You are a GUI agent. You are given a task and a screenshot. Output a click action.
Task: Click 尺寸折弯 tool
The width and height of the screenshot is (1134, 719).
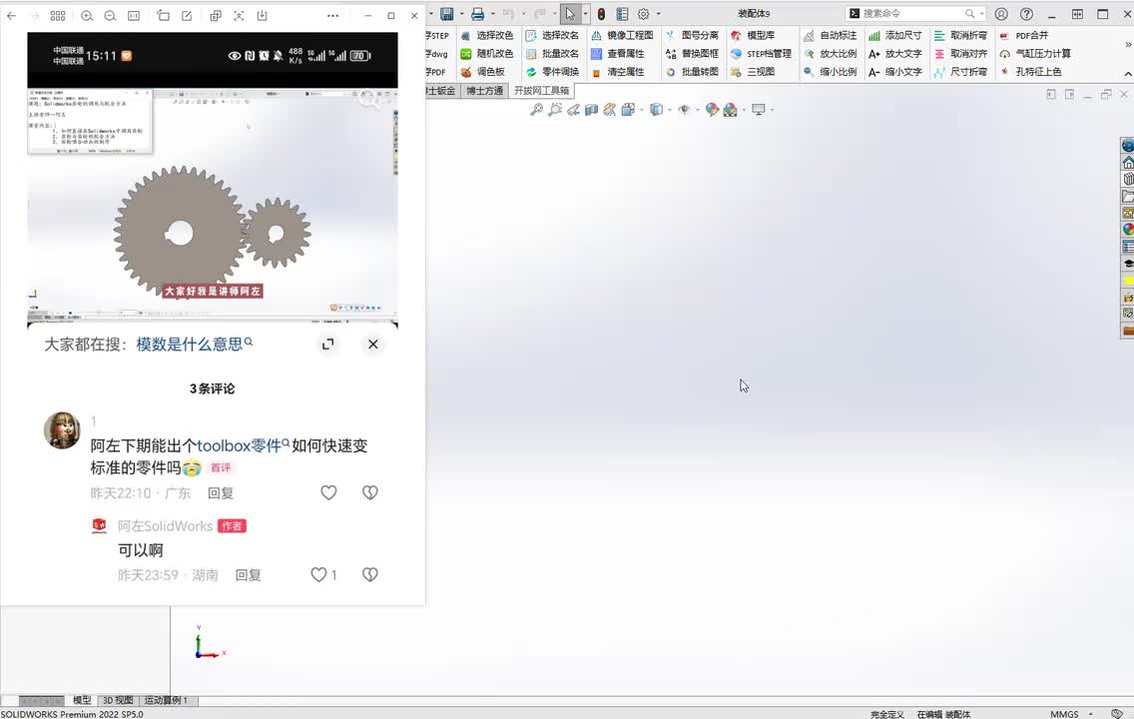(x=960, y=72)
